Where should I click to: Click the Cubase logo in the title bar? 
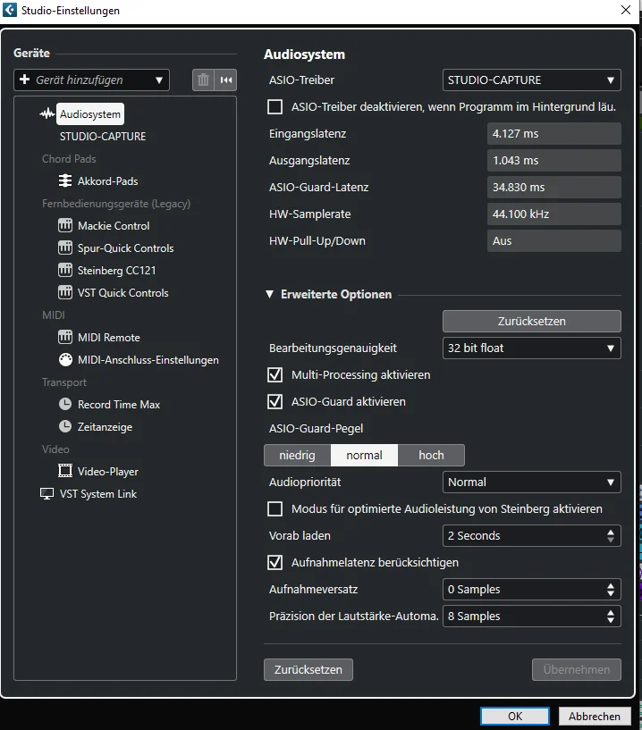pyautogui.click(x=9, y=10)
